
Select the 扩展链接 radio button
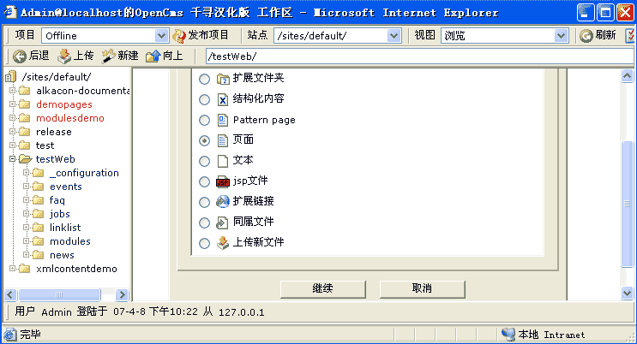coord(204,202)
